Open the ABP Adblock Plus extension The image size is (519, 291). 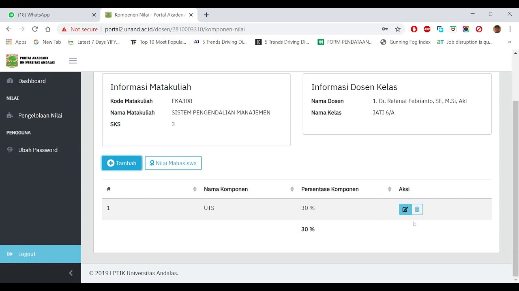pos(427,29)
